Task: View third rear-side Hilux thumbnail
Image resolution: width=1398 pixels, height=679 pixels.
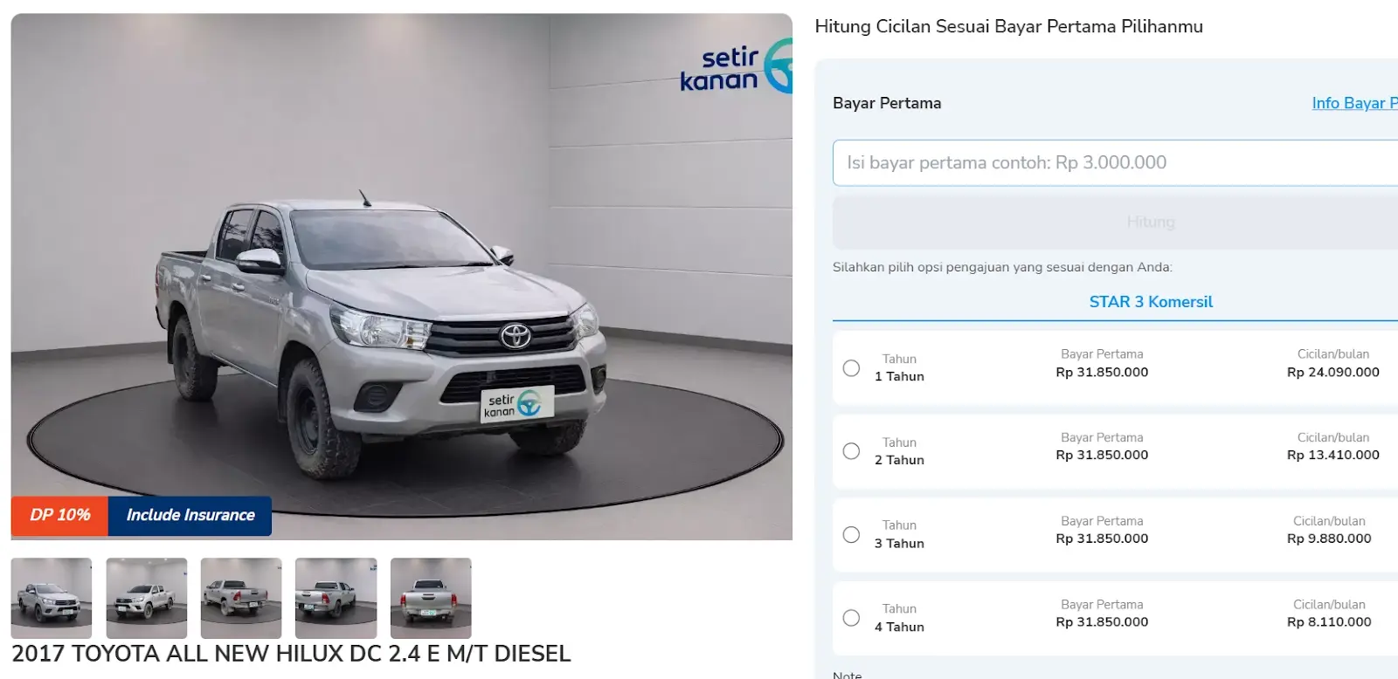Action: [241, 598]
